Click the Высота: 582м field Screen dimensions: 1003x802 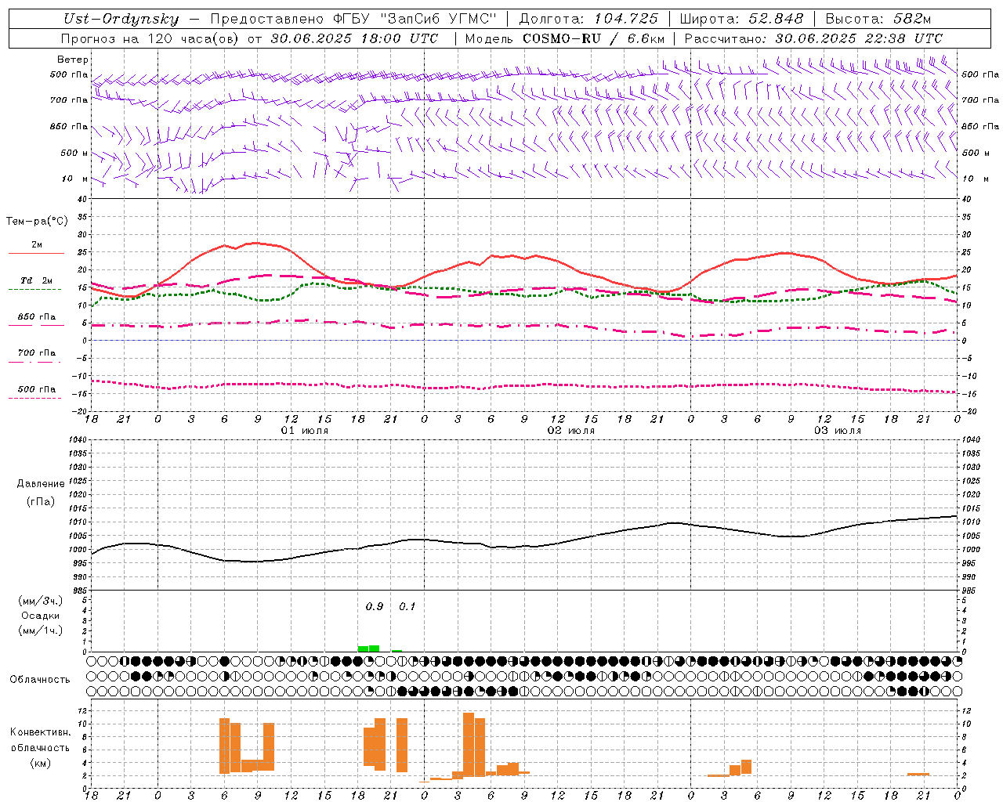(878, 19)
